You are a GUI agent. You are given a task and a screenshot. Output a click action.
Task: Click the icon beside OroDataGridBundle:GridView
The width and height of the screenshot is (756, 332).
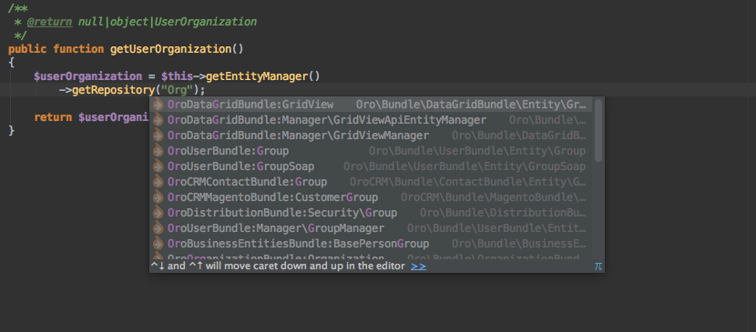tap(158, 105)
